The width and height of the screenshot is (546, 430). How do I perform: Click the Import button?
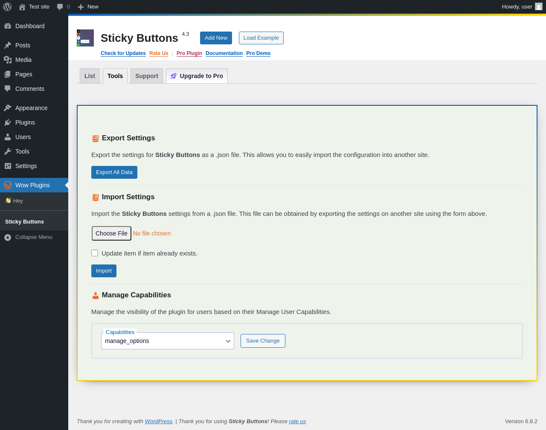click(x=104, y=271)
